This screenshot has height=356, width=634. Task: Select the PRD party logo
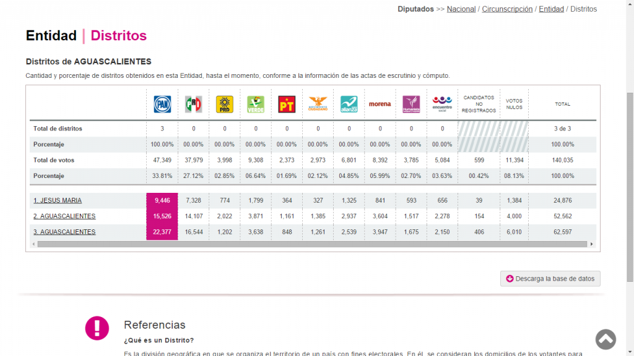tap(224, 104)
